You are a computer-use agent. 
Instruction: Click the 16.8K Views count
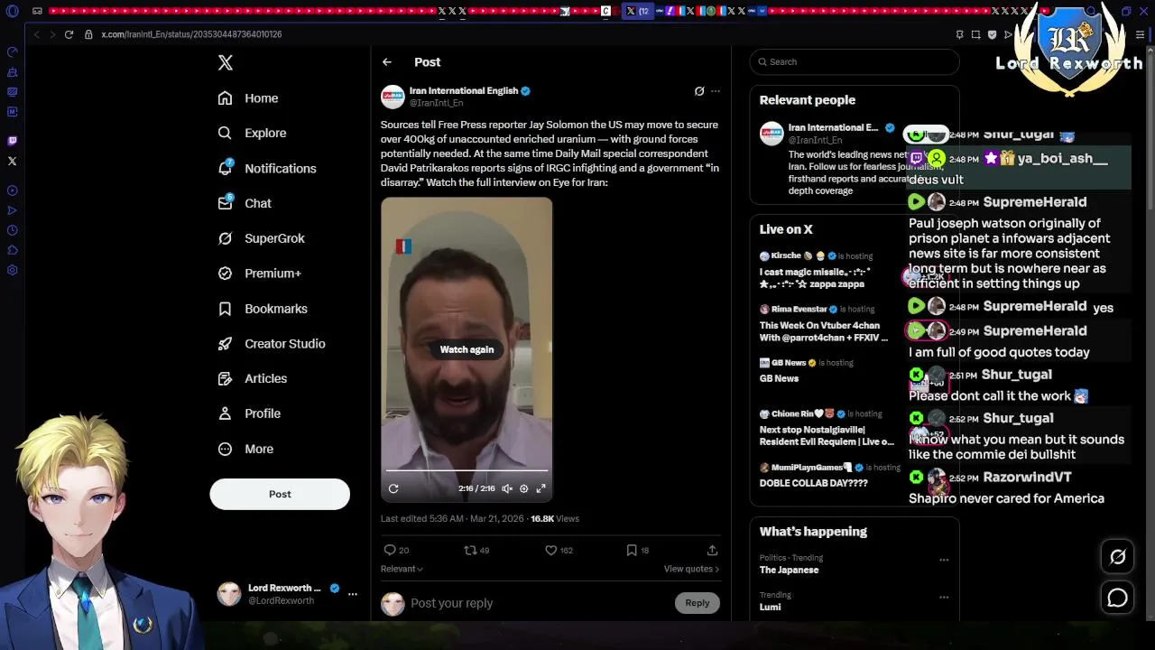[x=555, y=519]
